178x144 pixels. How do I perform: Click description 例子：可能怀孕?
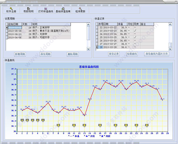pyautogui.click(x=41, y=37)
